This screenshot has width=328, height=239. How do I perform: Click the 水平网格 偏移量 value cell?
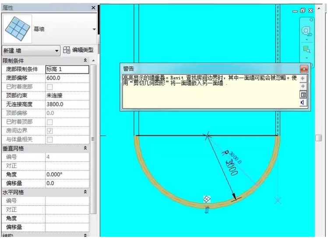tap(67, 227)
